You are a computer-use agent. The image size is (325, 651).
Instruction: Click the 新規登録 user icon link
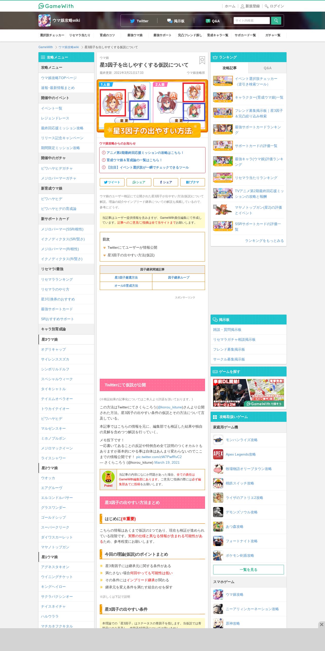[250, 6]
